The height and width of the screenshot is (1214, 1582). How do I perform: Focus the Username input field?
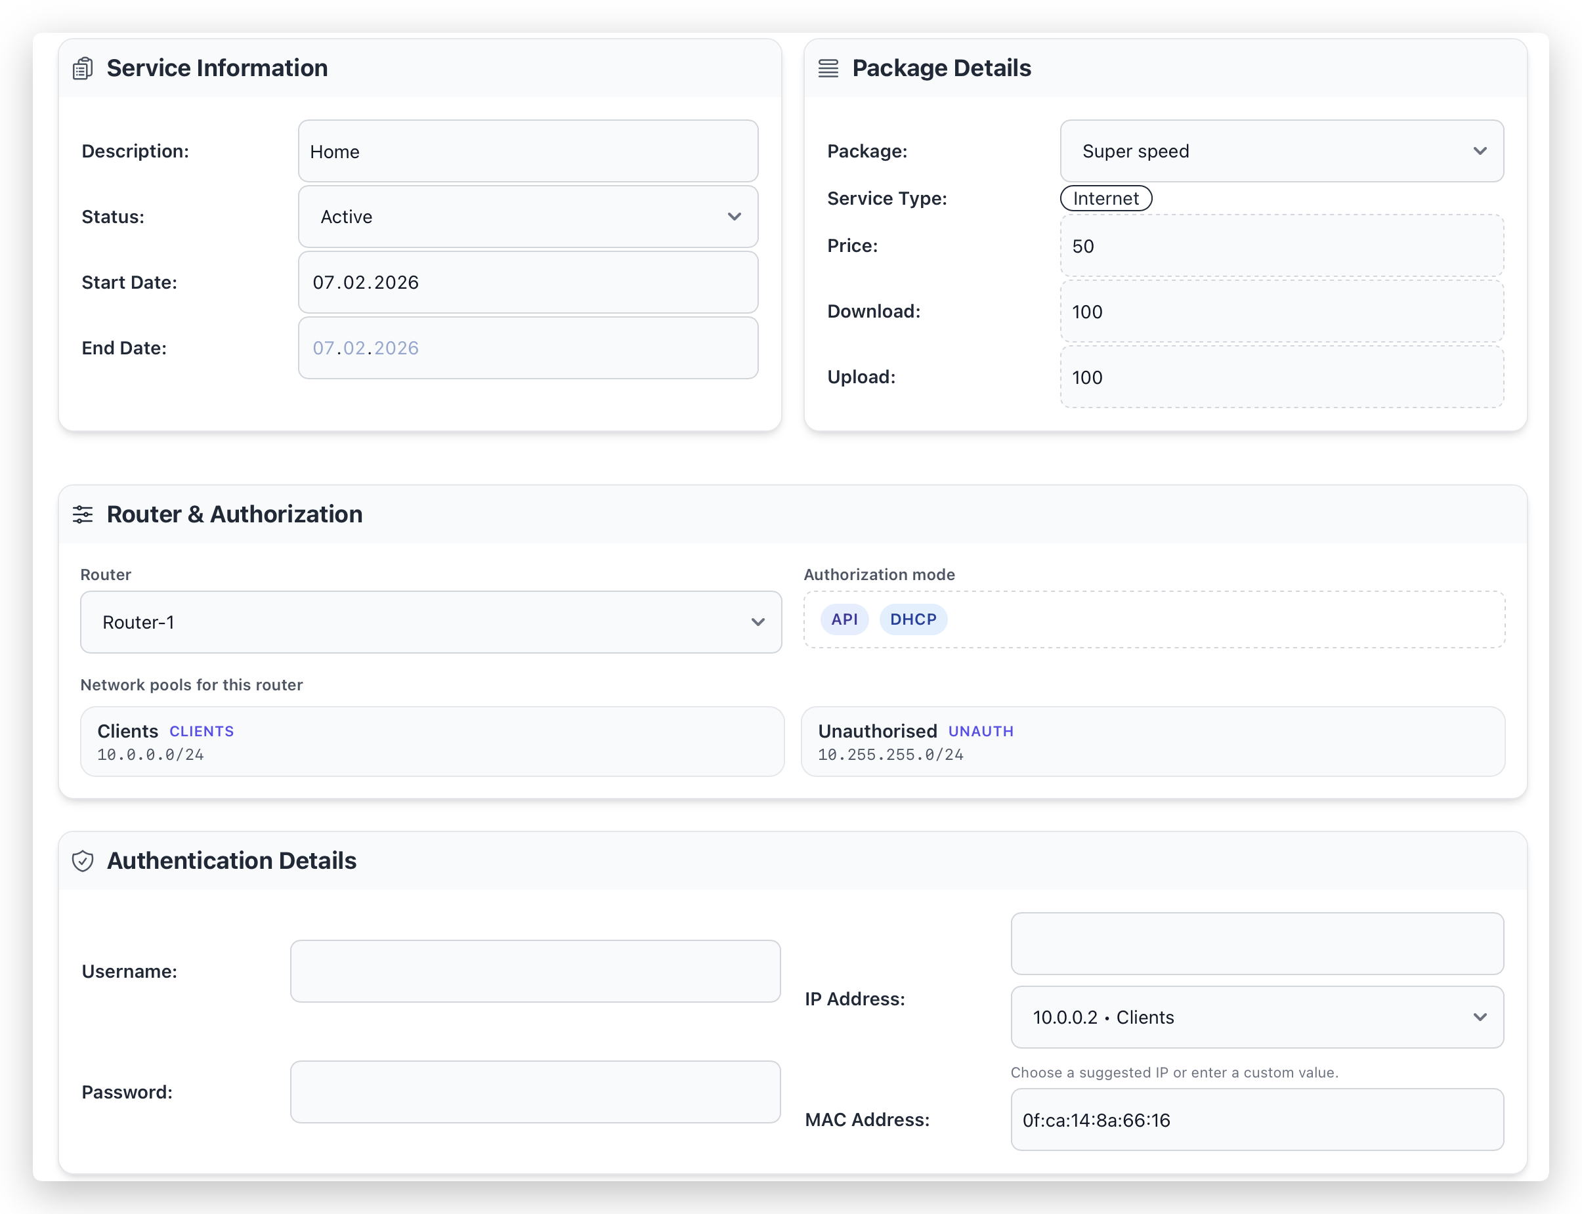(535, 971)
